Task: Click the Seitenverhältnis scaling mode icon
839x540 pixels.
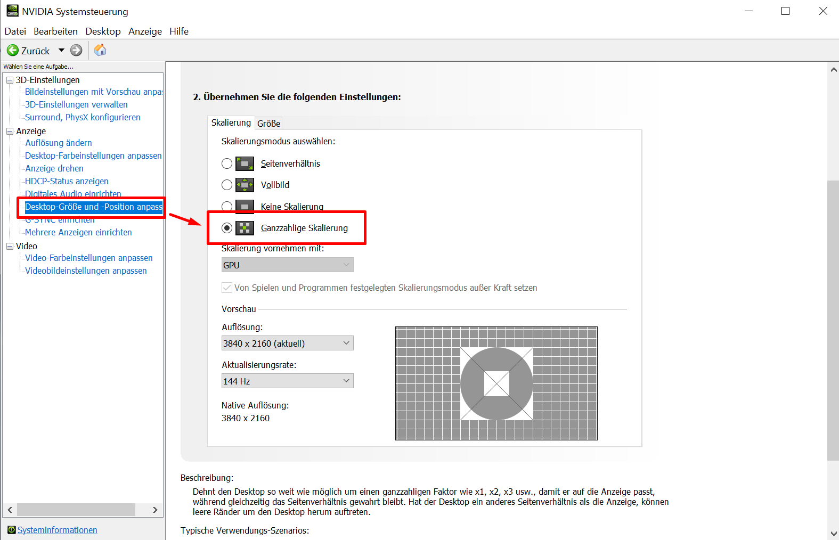Action: pyautogui.click(x=245, y=163)
